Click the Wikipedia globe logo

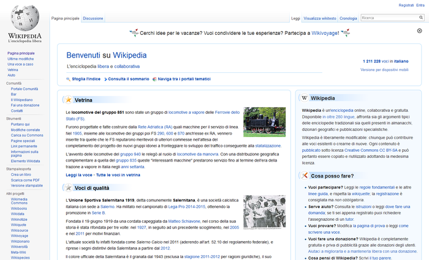point(25,18)
